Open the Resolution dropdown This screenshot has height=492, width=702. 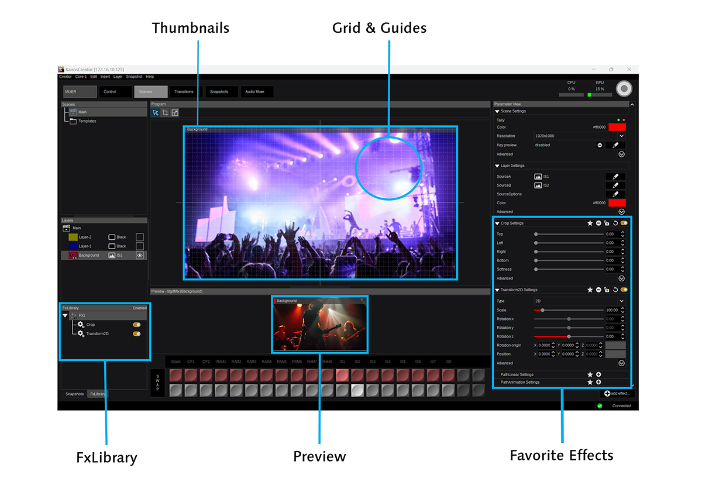(x=621, y=136)
